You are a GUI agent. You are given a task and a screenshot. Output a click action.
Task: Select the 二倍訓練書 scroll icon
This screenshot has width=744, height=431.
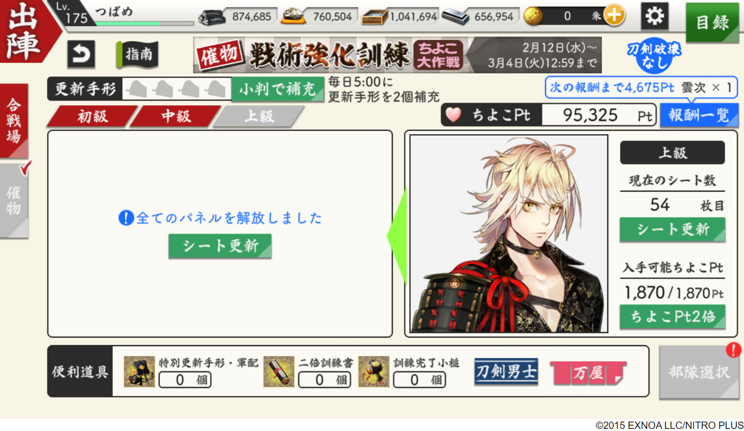[279, 371]
